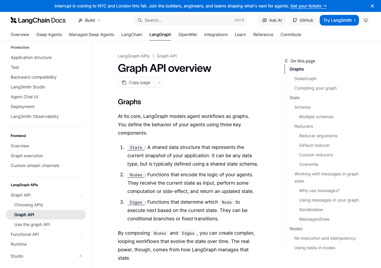The image size is (381, 268).
Task: Collapse the Graph API sidebar group chevron
Action: (x=81, y=195)
